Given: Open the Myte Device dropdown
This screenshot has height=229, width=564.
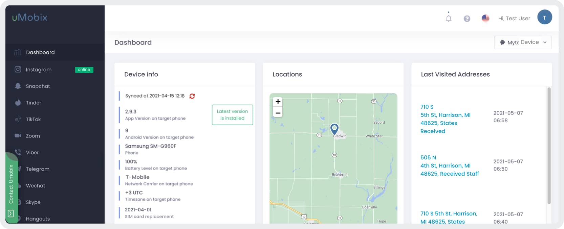Looking at the screenshot, I should 523,42.
